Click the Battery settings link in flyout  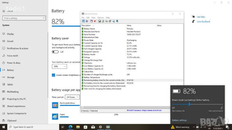pyautogui.click(x=179, y=120)
